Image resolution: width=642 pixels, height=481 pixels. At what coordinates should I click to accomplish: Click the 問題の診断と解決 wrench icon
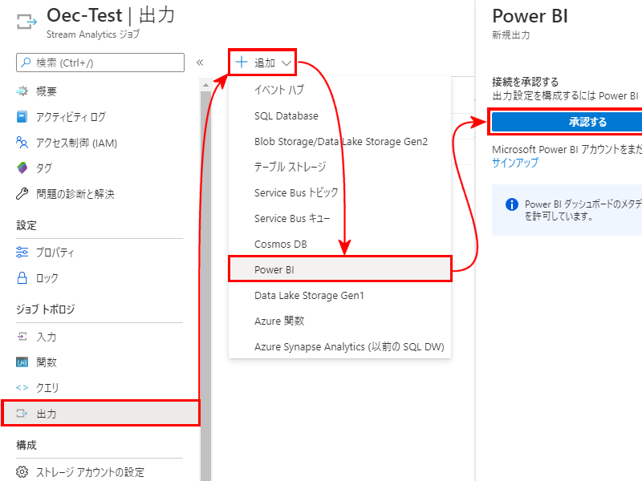tap(22, 194)
